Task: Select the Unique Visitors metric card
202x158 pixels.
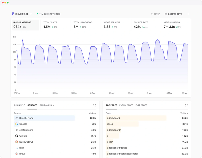Action: coord(26,25)
